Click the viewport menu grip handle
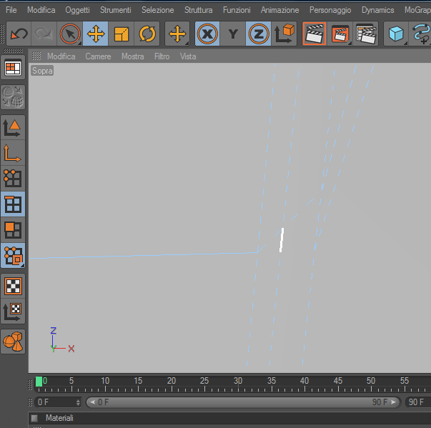Viewport: 431px width, 428px height. point(36,56)
